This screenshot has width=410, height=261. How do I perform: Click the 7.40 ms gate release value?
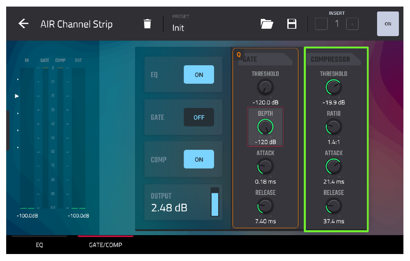(x=266, y=221)
